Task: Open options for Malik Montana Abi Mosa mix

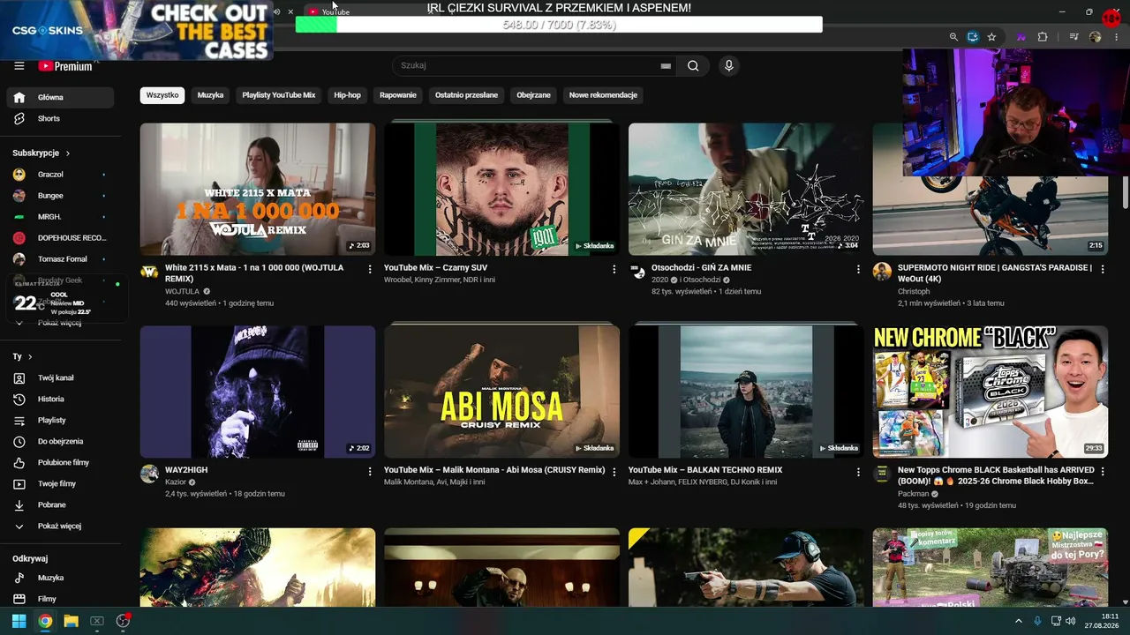Action: (x=614, y=472)
